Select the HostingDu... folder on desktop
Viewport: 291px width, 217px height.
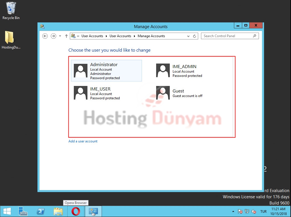(x=11, y=40)
